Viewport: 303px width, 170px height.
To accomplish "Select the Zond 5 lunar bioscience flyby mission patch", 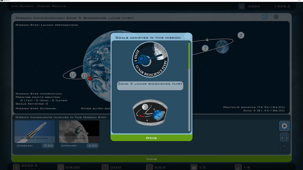I will coord(150,59).
